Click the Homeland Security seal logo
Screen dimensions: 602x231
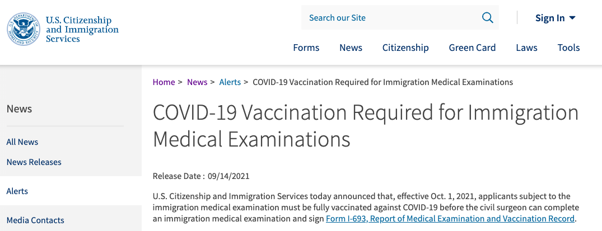tap(24, 29)
